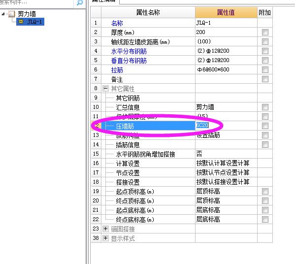Click the 属性名称 column header

[x=148, y=12]
